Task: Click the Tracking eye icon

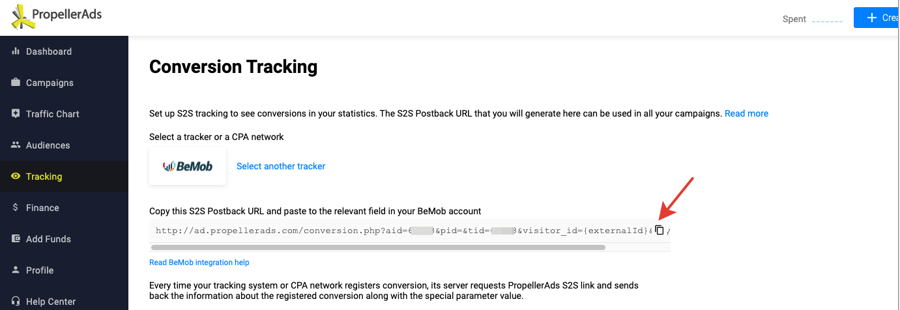Action: 16,176
